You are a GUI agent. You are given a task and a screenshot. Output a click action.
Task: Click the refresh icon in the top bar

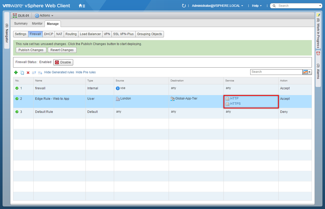(x=184, y=6)
